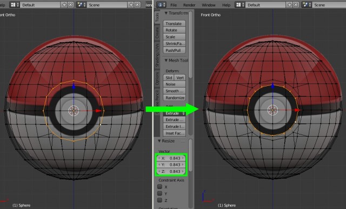Click the Resize panel grip dots
346x209 pixels.
183,141
